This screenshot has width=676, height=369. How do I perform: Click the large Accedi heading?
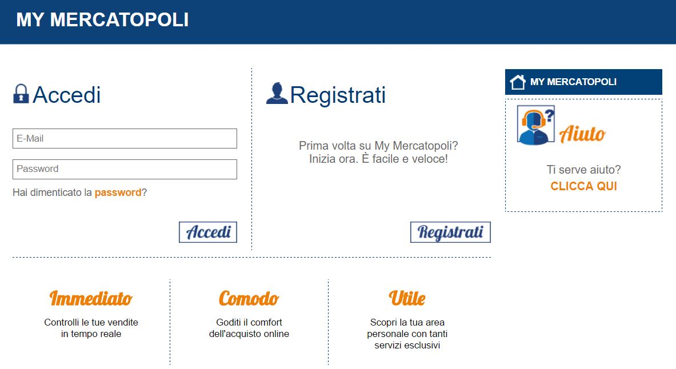(66, 94)
